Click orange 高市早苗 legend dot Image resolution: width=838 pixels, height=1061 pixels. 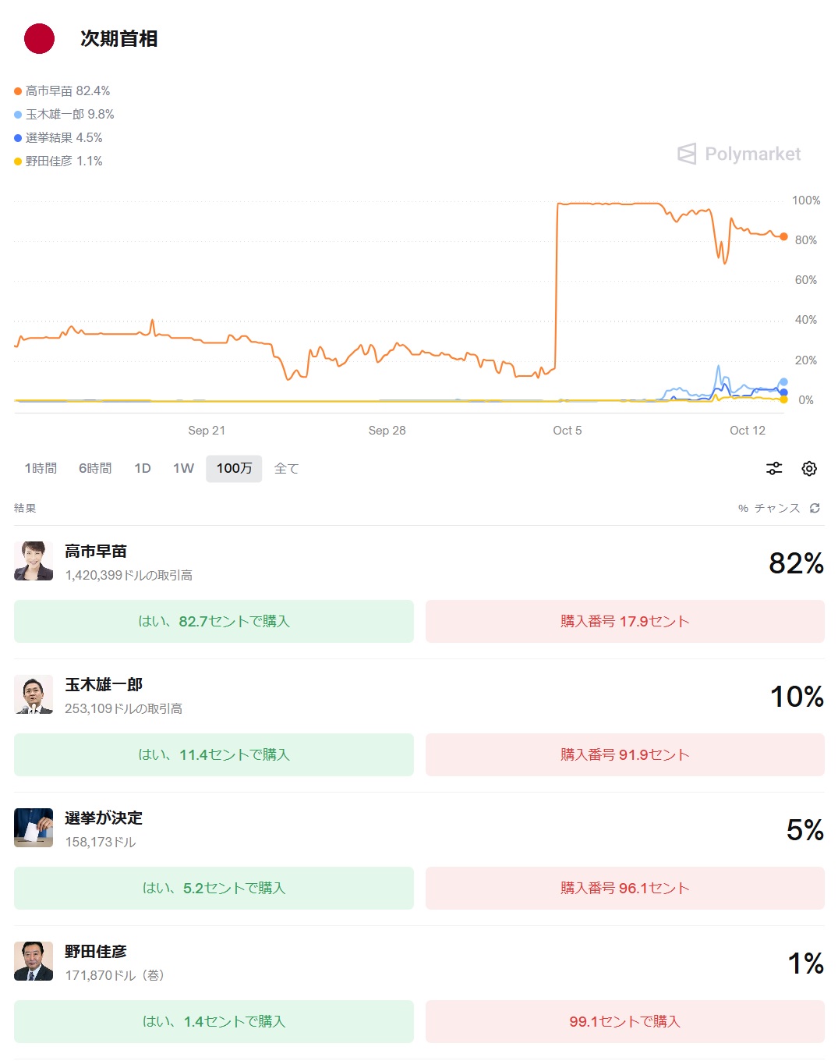(x=18, y=91)
